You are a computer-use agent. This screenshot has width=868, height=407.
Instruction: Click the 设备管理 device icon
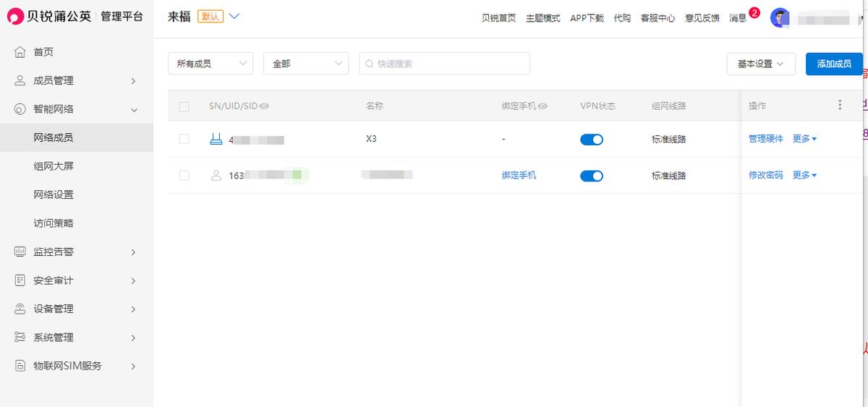tap(20, 309)
